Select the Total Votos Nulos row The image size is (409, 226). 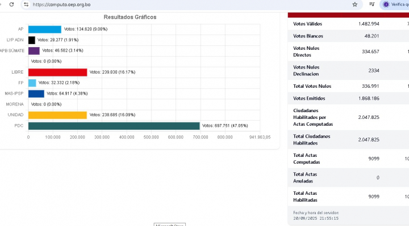pyautogui.click(x=348, y=86)
